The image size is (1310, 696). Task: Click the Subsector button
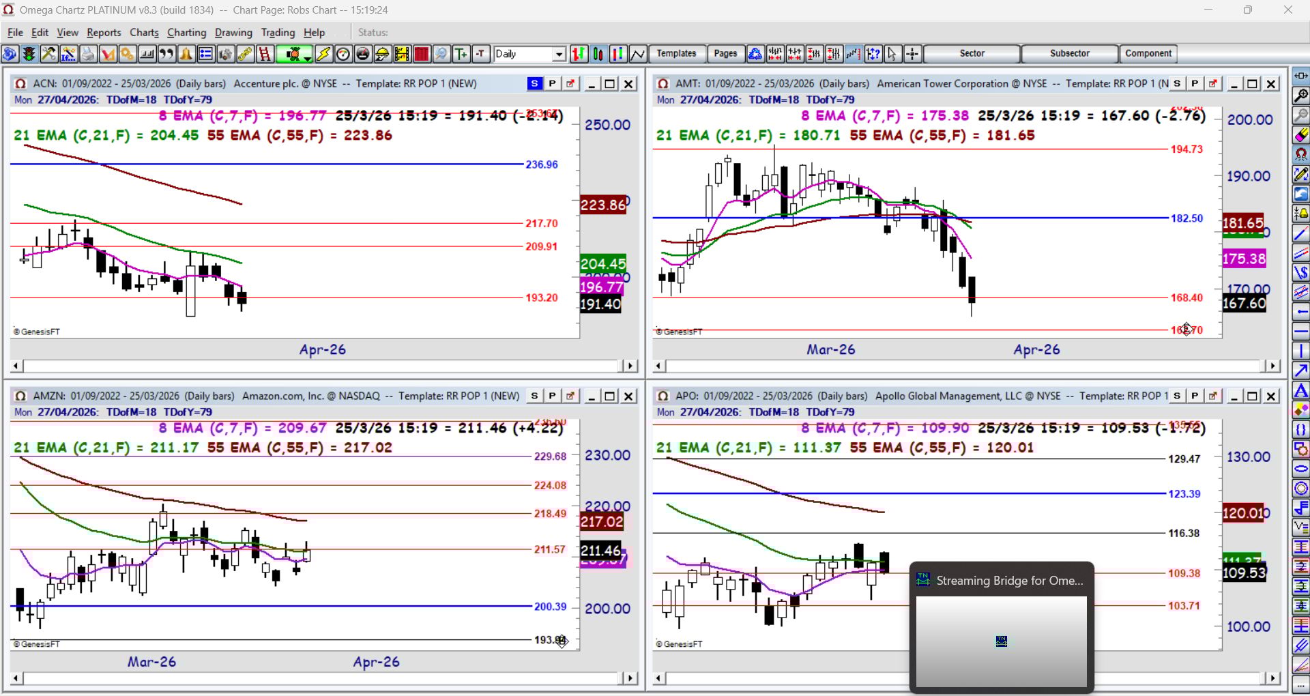pyautogui.click(x=1070, y=54)
